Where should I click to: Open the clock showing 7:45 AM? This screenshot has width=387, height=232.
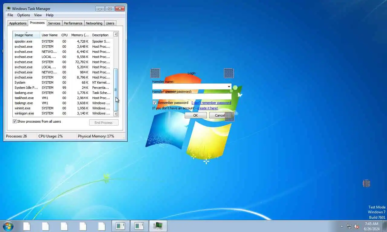372,226
